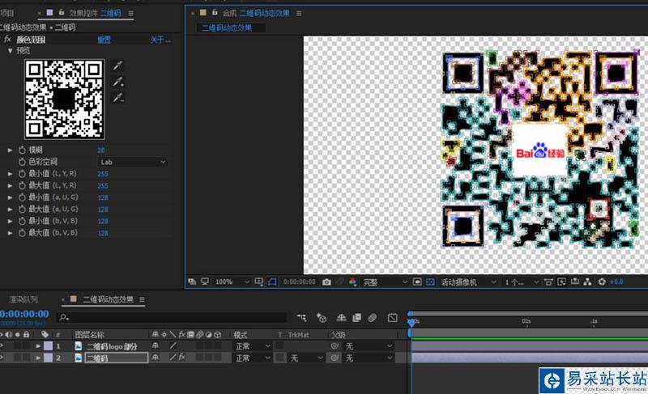
Task: Switch to the 项目 project tab
Action: (6, 13)
